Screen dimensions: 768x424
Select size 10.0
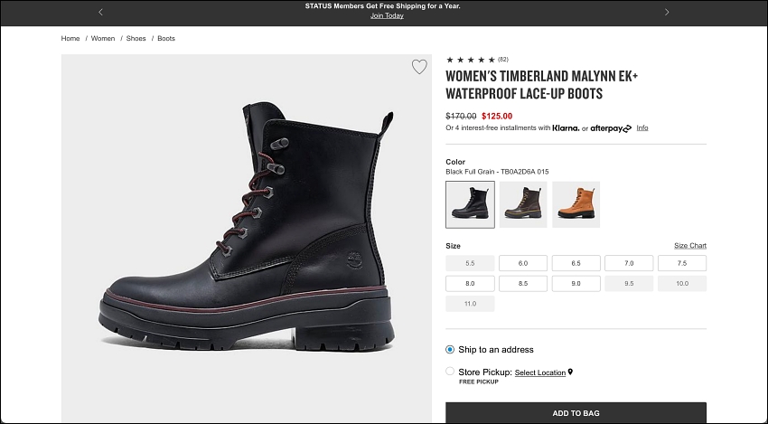(682, 283)
